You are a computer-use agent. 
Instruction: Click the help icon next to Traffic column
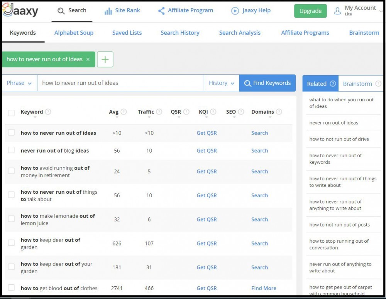tap(159, 112)
